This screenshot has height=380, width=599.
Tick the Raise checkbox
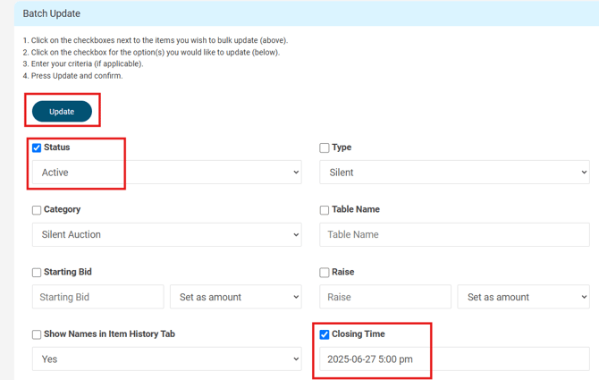tap(325, 273)
